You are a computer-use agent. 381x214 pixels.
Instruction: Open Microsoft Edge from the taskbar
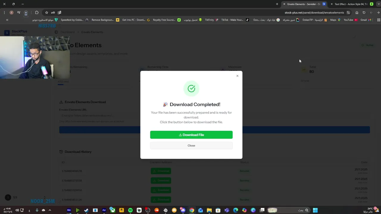coord(235,210)
